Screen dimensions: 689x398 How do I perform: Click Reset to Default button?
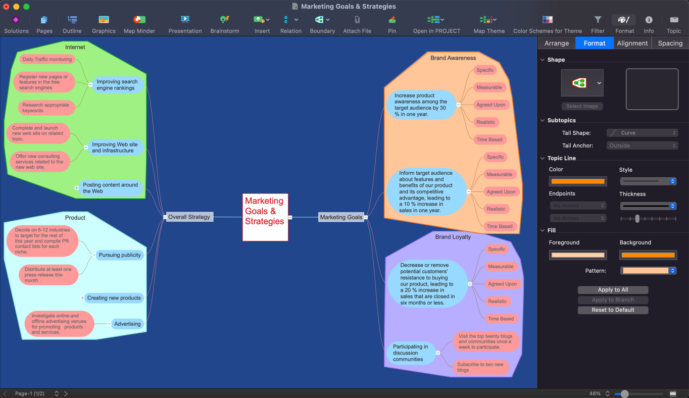click(x=613, y=310)
